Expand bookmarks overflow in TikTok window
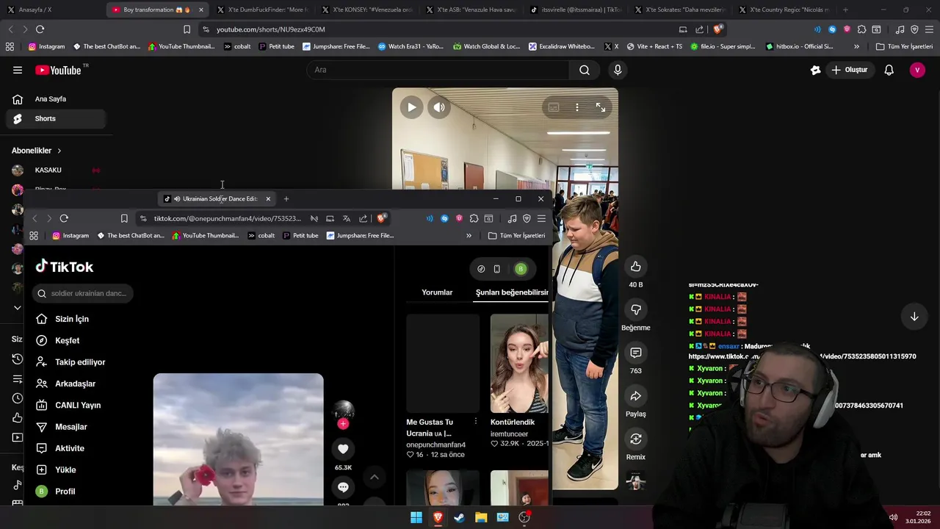This screenshot has width=940, height=529. click(x=469, y=236)
